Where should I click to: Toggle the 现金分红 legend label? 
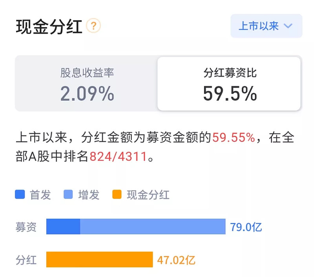[x=148, y=194]
